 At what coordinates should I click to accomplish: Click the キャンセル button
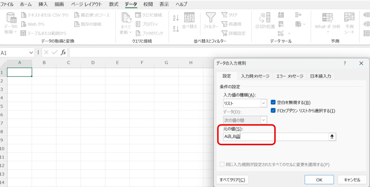coord(352,179)
